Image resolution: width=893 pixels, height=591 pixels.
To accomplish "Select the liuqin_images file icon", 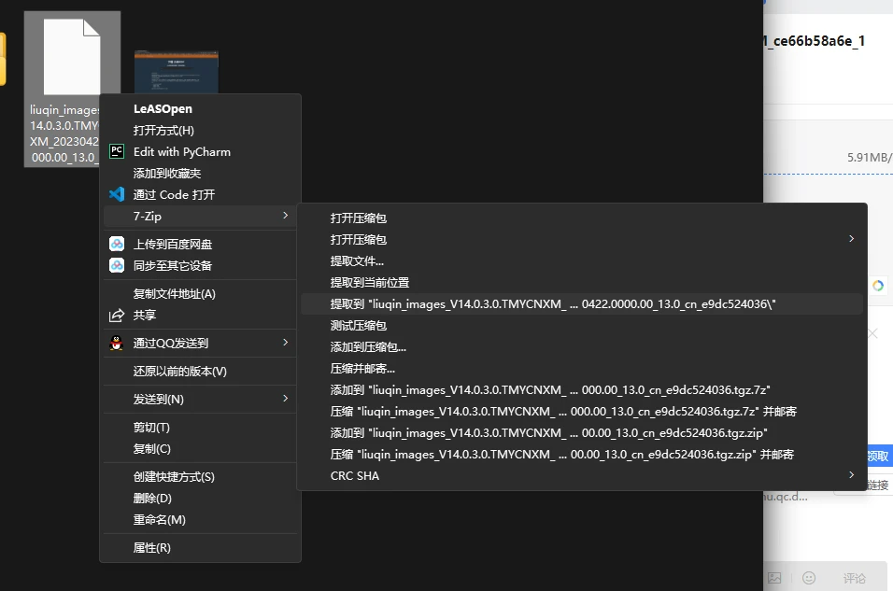I will point(72,57).
